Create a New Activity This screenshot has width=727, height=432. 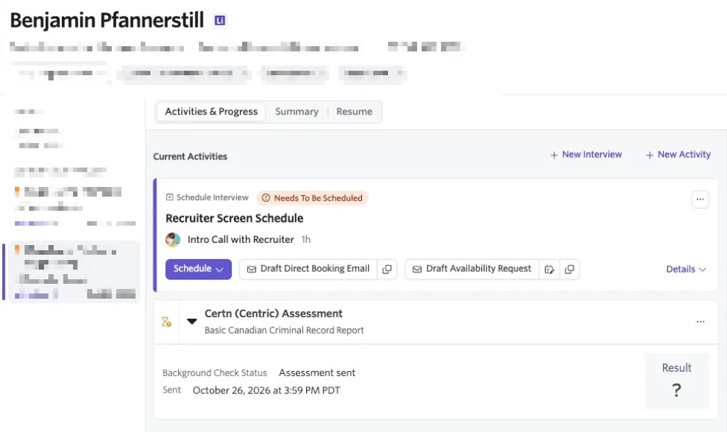click(678, 154)
